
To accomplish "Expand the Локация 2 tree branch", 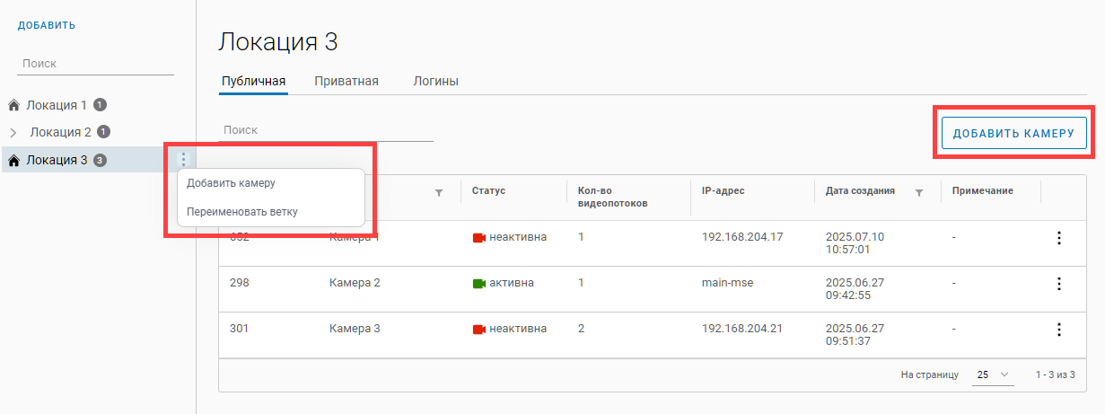I will (x=13, y=133).
